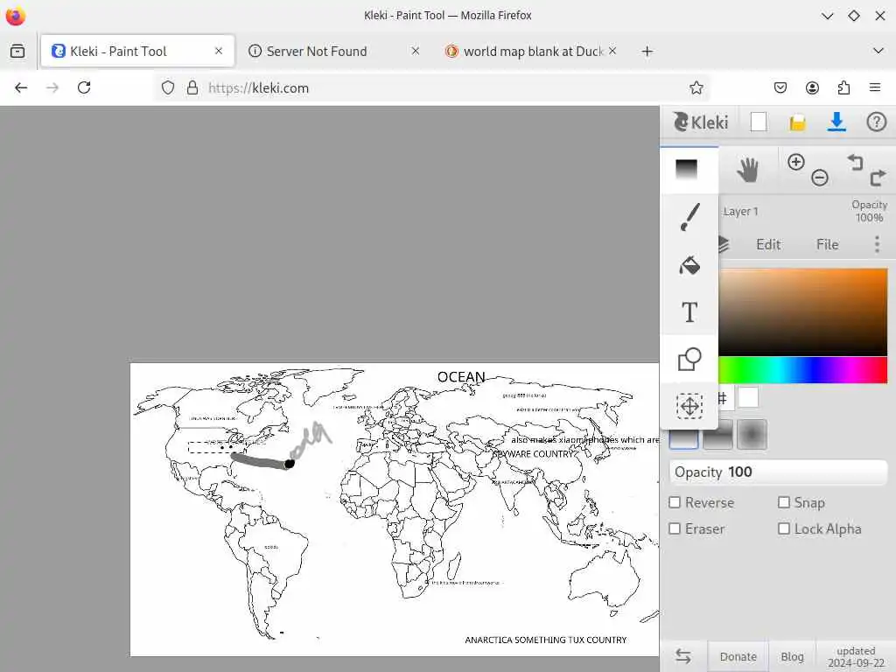Open the Firefox View button
The height and width of the screenshot is (672, 896).
(17, 52)
